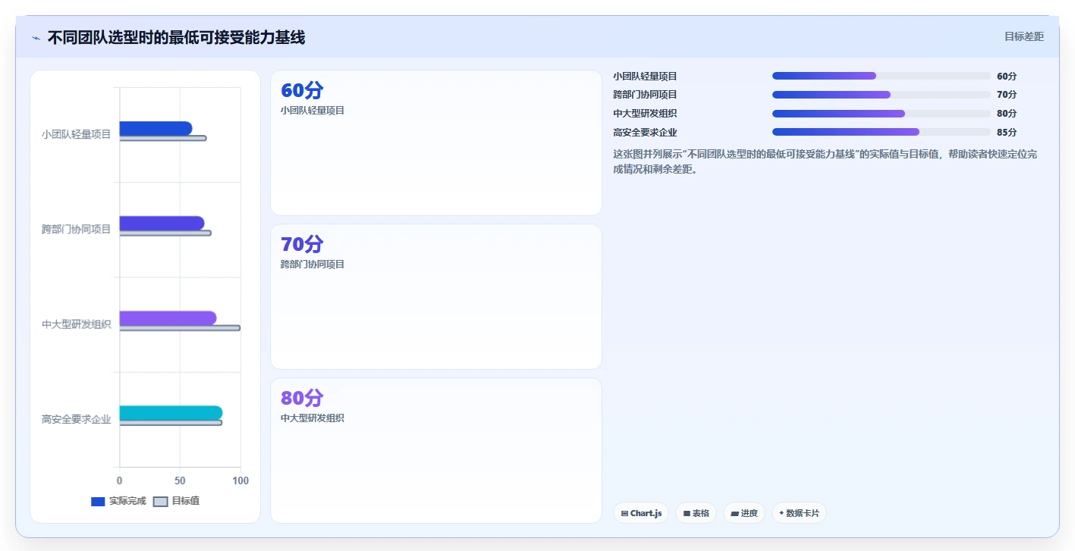Viewport: 1075px width, 551px height.
Task: Select the 进度 tag chip
Action: click(x=744, y=513)
